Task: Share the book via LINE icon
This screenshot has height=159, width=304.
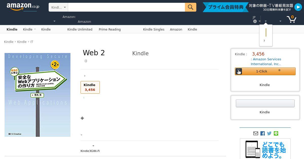Action: 276,133
